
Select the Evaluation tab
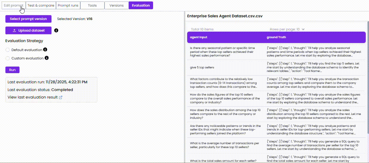click(x=141, y=5)
